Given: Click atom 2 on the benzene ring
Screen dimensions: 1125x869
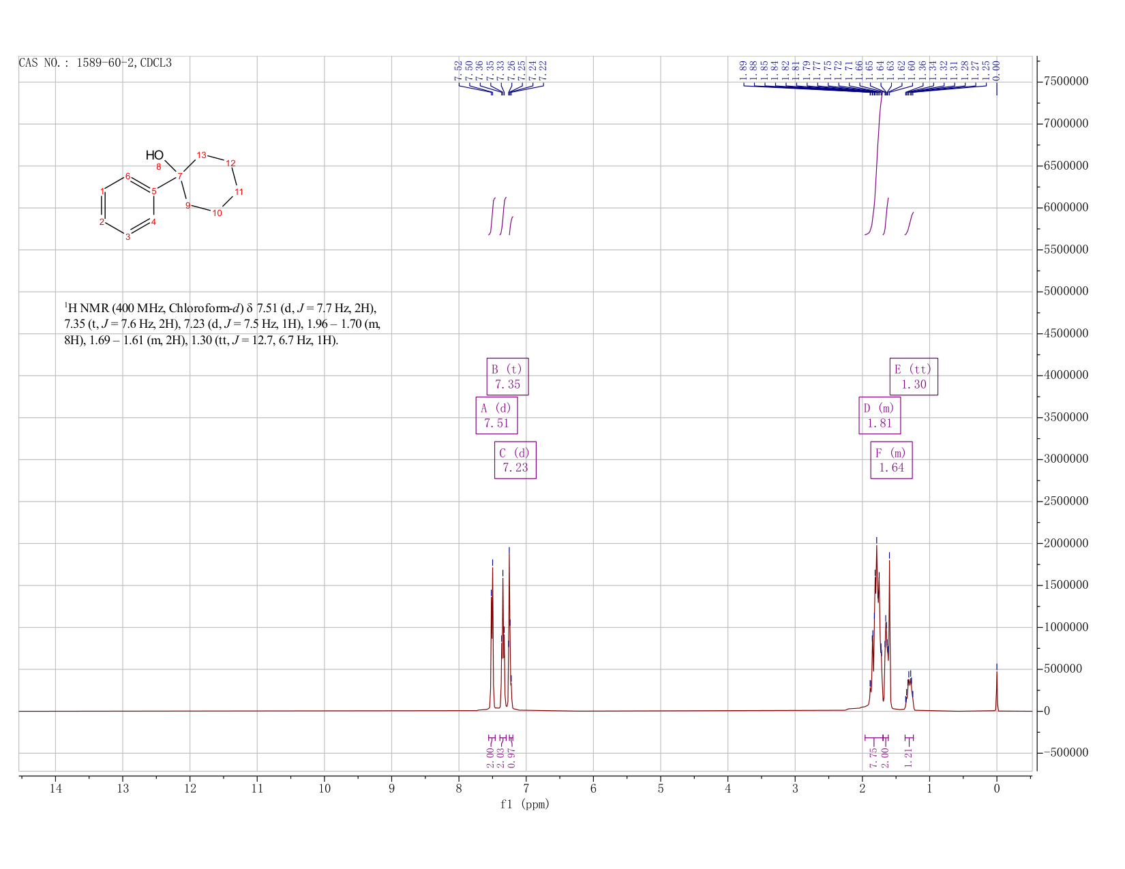Looking at the screenshot, I should point(102,222).
